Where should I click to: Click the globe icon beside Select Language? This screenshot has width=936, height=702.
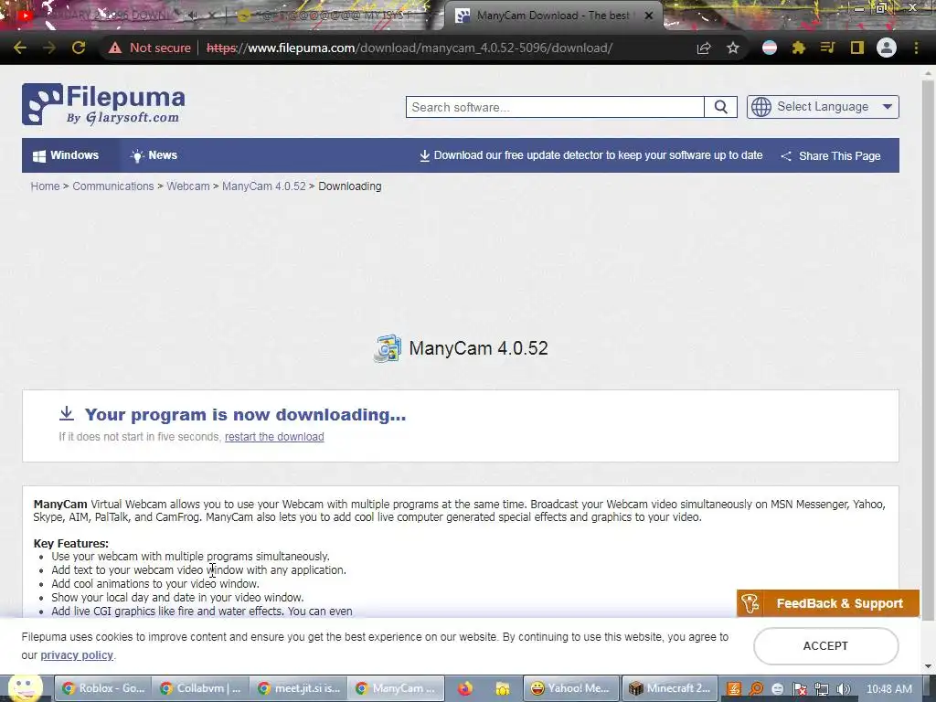(x=761, y=107)
